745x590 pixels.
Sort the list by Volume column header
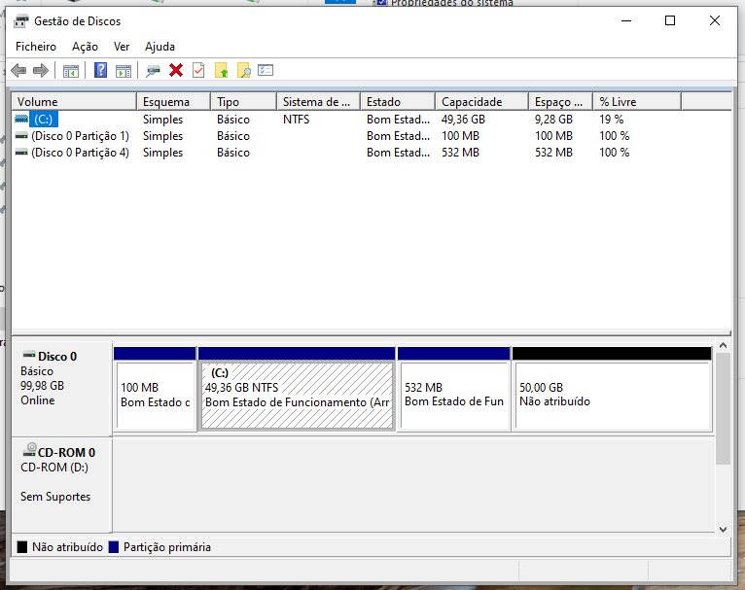click(x=73, y=102)
